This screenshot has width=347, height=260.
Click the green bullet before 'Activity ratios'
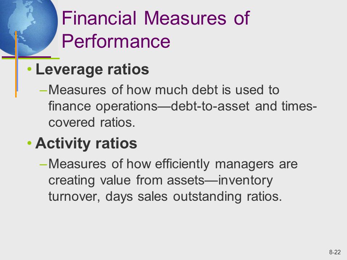pos(29,143)
